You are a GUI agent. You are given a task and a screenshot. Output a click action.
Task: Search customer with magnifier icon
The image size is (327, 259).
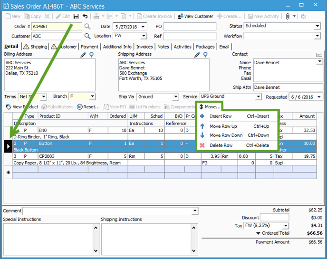87,36
